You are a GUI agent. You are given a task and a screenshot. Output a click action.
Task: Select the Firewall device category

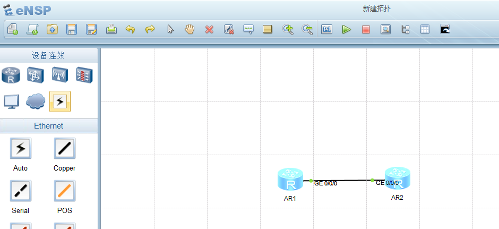pyautogui.click(x=84, y=75)
